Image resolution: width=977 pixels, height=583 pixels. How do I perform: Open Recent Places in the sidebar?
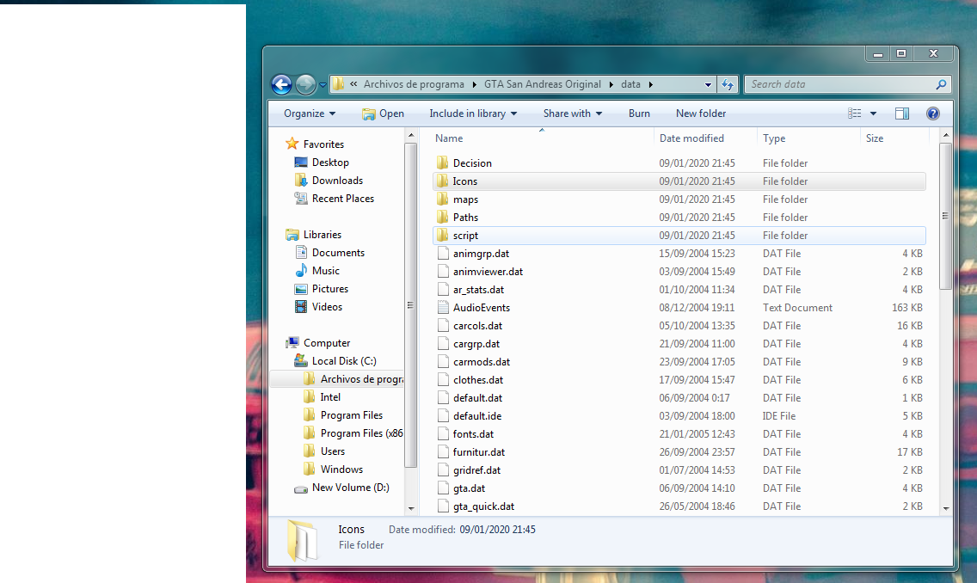[x=342, y=198]
